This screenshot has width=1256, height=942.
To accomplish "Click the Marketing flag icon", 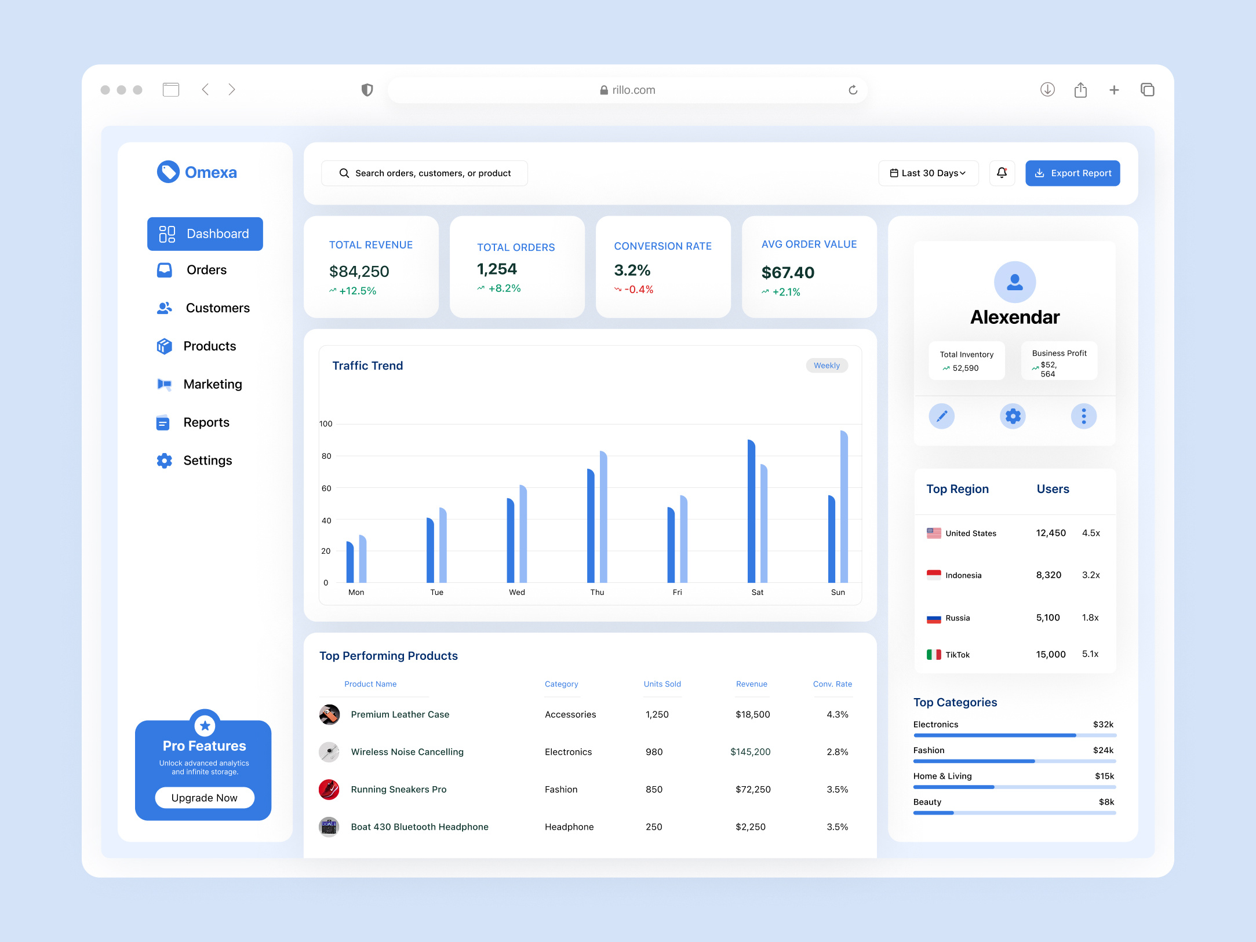I will tap(164, 384).
